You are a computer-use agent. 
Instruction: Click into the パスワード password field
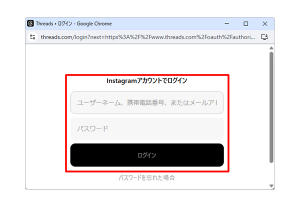click(x=146, y=129)
